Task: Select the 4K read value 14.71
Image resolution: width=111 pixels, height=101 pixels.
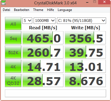Action: pos(43,66)
